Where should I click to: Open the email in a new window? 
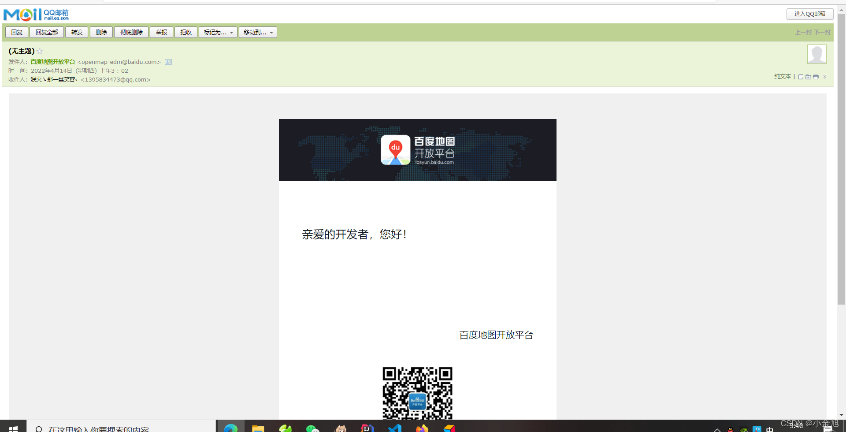801,77
